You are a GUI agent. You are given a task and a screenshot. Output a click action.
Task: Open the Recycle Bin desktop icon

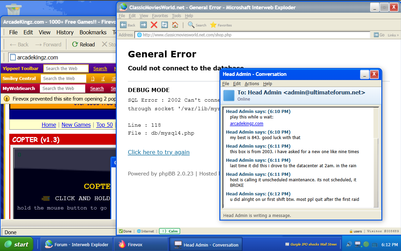coord(14,10)
